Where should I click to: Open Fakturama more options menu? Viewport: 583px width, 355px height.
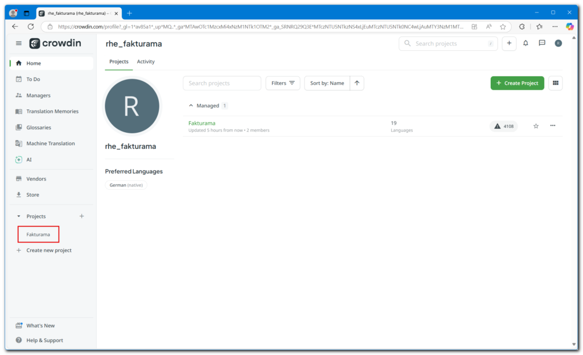553,126
